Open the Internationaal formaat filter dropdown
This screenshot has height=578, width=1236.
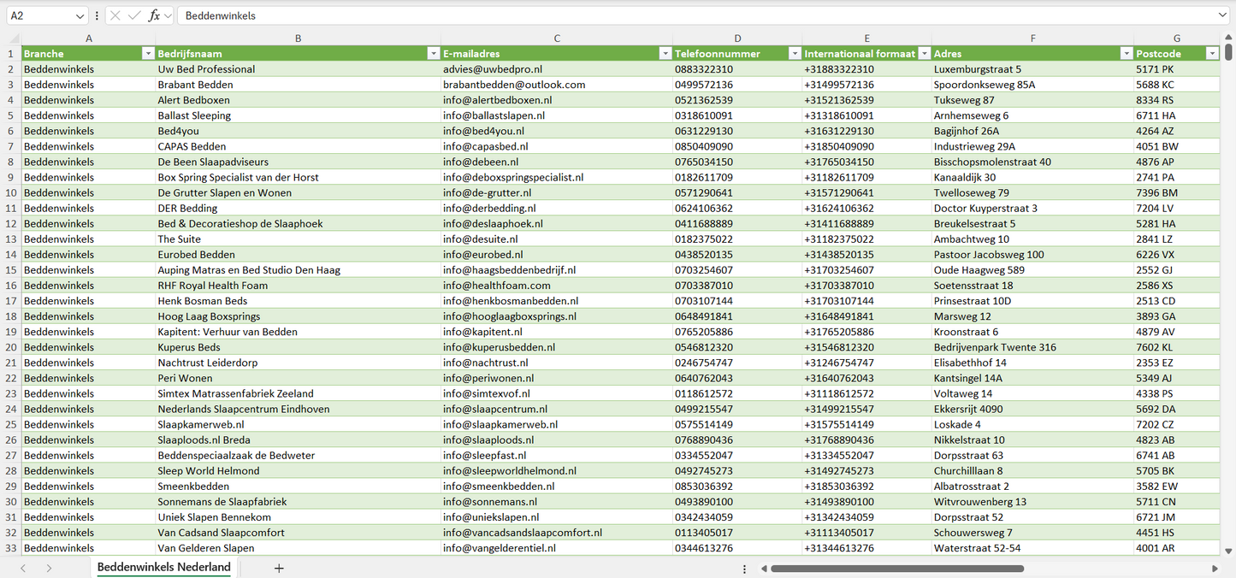coord(924,54)
